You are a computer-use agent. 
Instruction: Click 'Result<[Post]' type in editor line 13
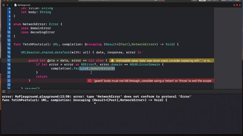point(118,45)
